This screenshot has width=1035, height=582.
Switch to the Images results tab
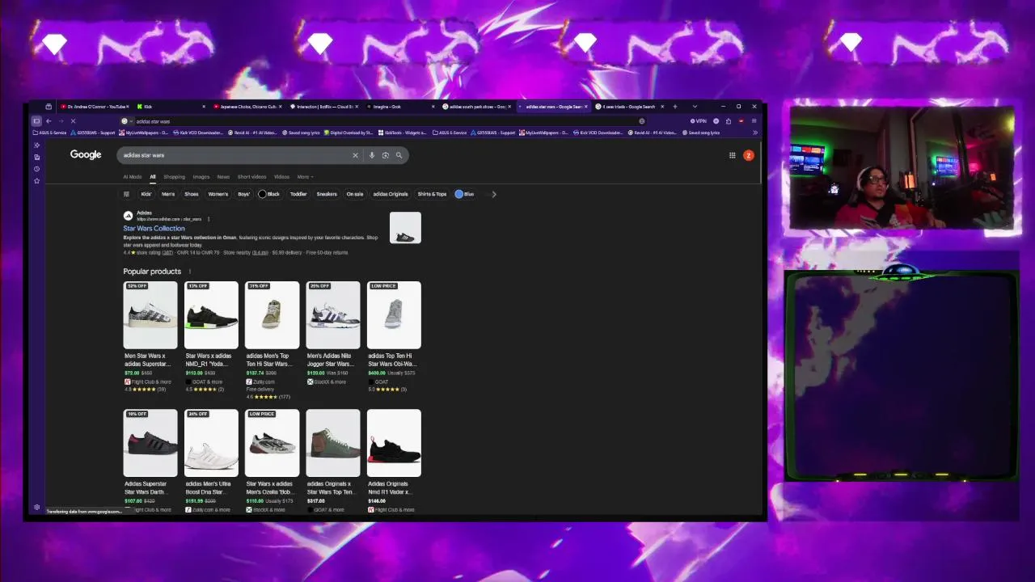tap(201, 177)
